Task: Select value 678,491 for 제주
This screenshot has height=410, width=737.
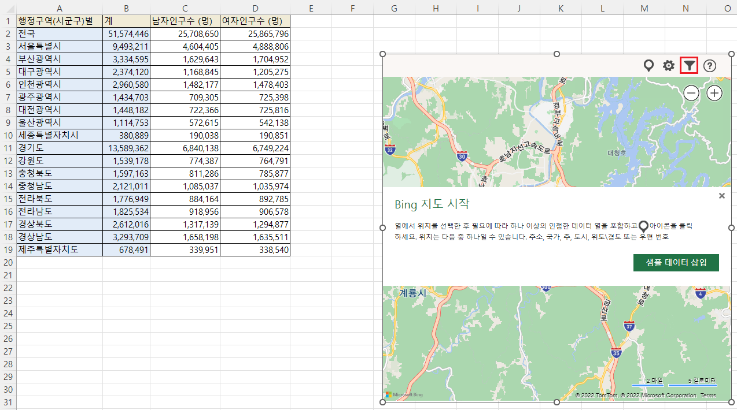Action: [x=127, y=250]
